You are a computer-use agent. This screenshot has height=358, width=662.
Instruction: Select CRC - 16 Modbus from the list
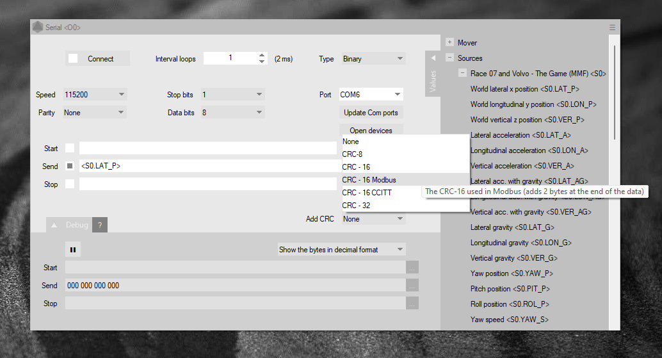click(369, 180)
